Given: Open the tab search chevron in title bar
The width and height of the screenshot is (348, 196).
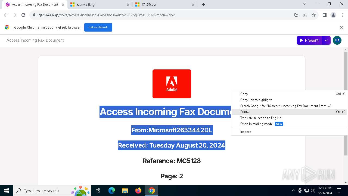Looking at the screenshot, I should tap(304, 4).
